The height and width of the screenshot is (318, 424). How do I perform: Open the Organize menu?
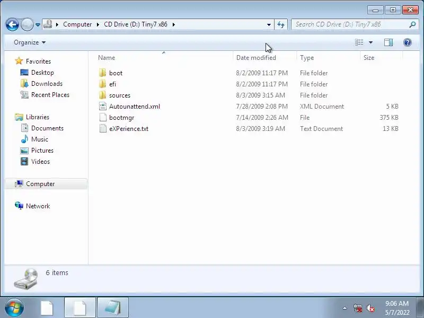tap(30, 42)
